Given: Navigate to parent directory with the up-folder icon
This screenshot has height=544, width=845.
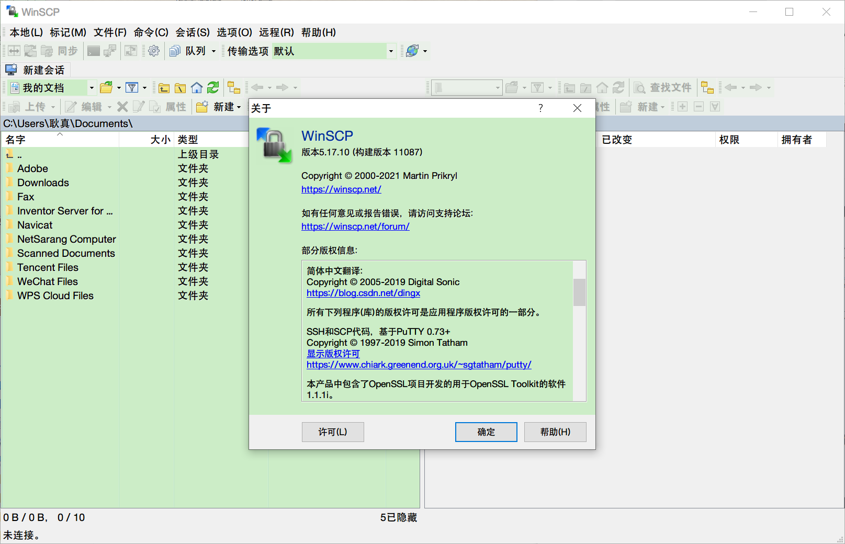Looking at the screenshot, I should [164, 87].
